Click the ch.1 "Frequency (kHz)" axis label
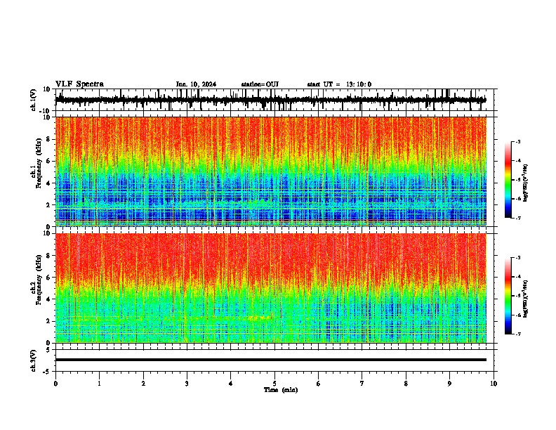Viewport: 556px width, 430px height. (39, 164)
